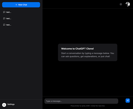Click the speech bubble icon of the middle chat
133x109 pixels.
pos(4,19)
